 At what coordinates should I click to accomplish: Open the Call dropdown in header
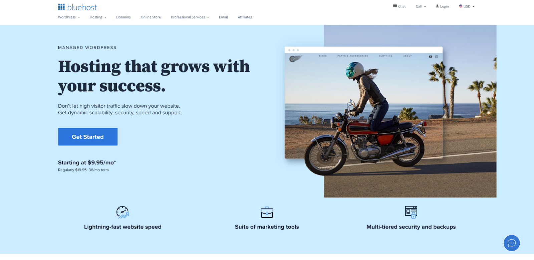coord(421,6)
